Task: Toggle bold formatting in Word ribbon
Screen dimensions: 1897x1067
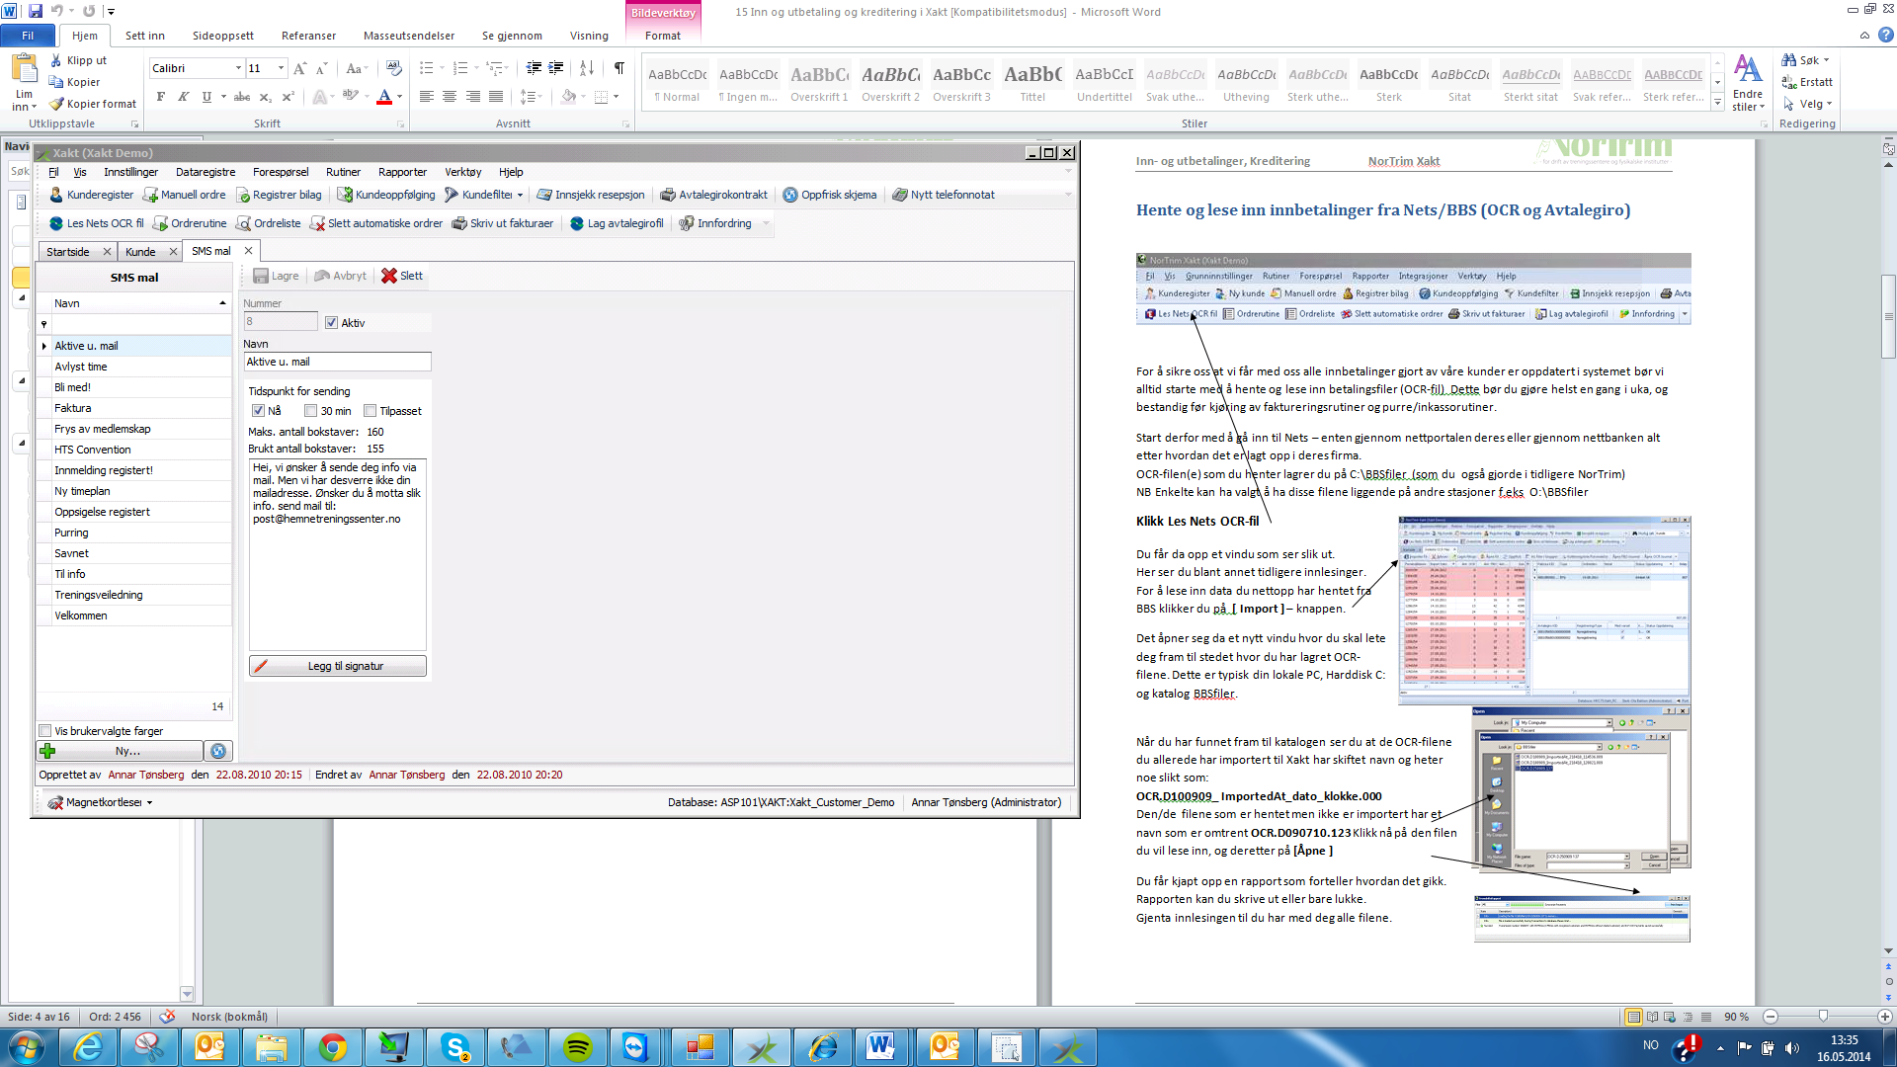Action: pos(161,97)
